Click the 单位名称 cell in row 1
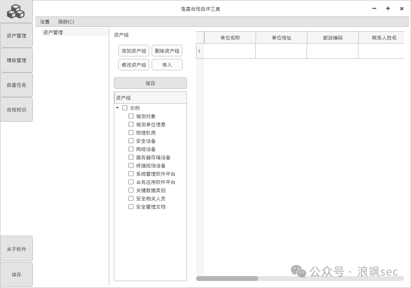The width and height of the screenshot is (411, 288). pos(230,51)
